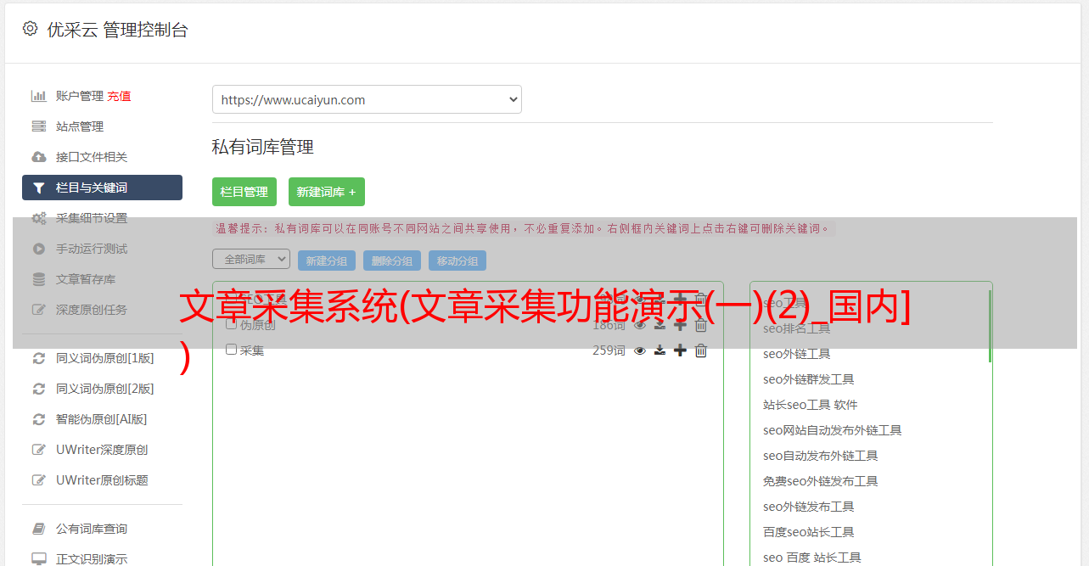
Task: Click the 新建分组 button
Action: click(x=327, y=261)
